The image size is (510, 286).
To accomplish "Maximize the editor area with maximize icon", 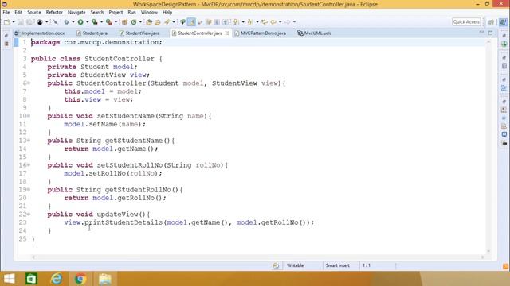I will click(491, 33).
